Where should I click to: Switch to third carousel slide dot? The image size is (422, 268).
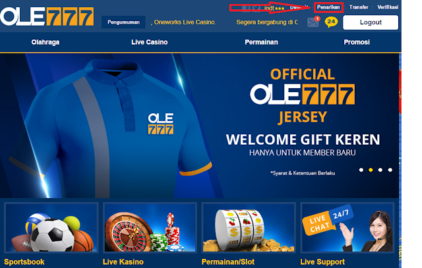point(380,170)
